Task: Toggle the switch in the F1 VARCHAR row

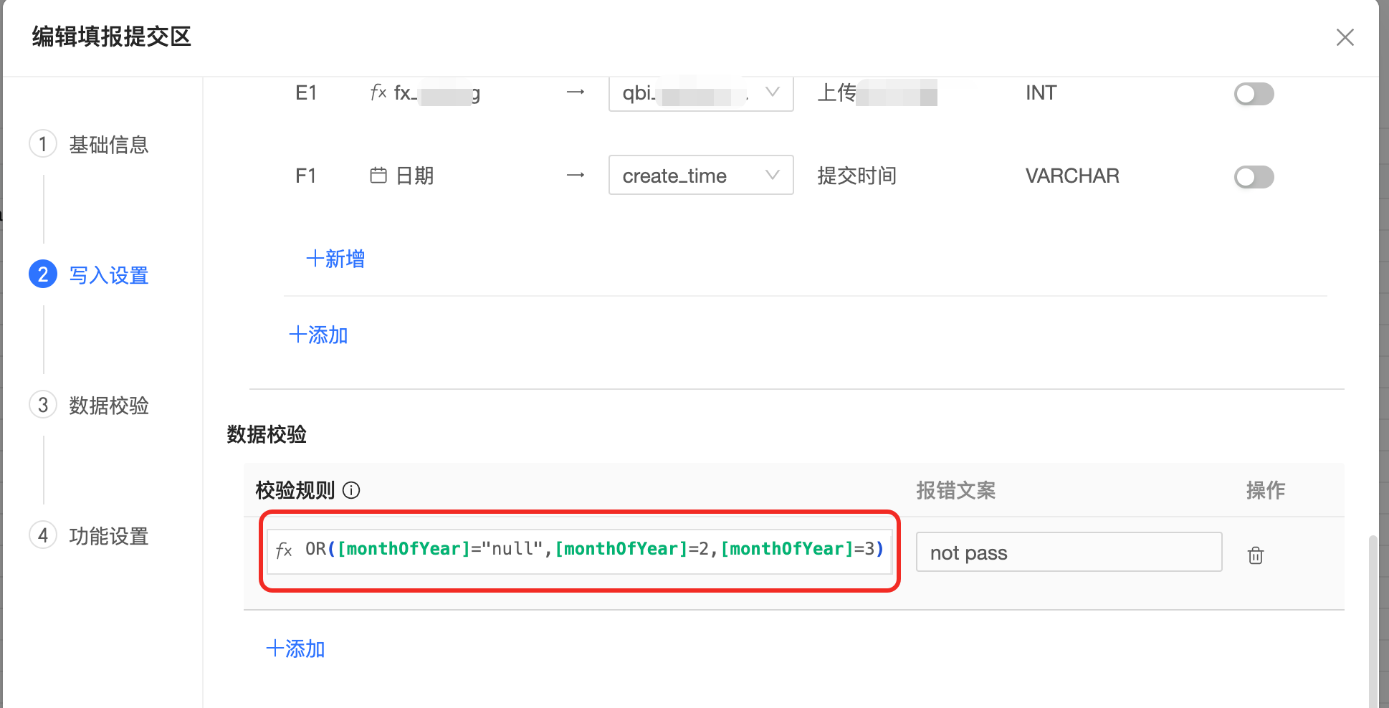Action: tap(1254, 177)
